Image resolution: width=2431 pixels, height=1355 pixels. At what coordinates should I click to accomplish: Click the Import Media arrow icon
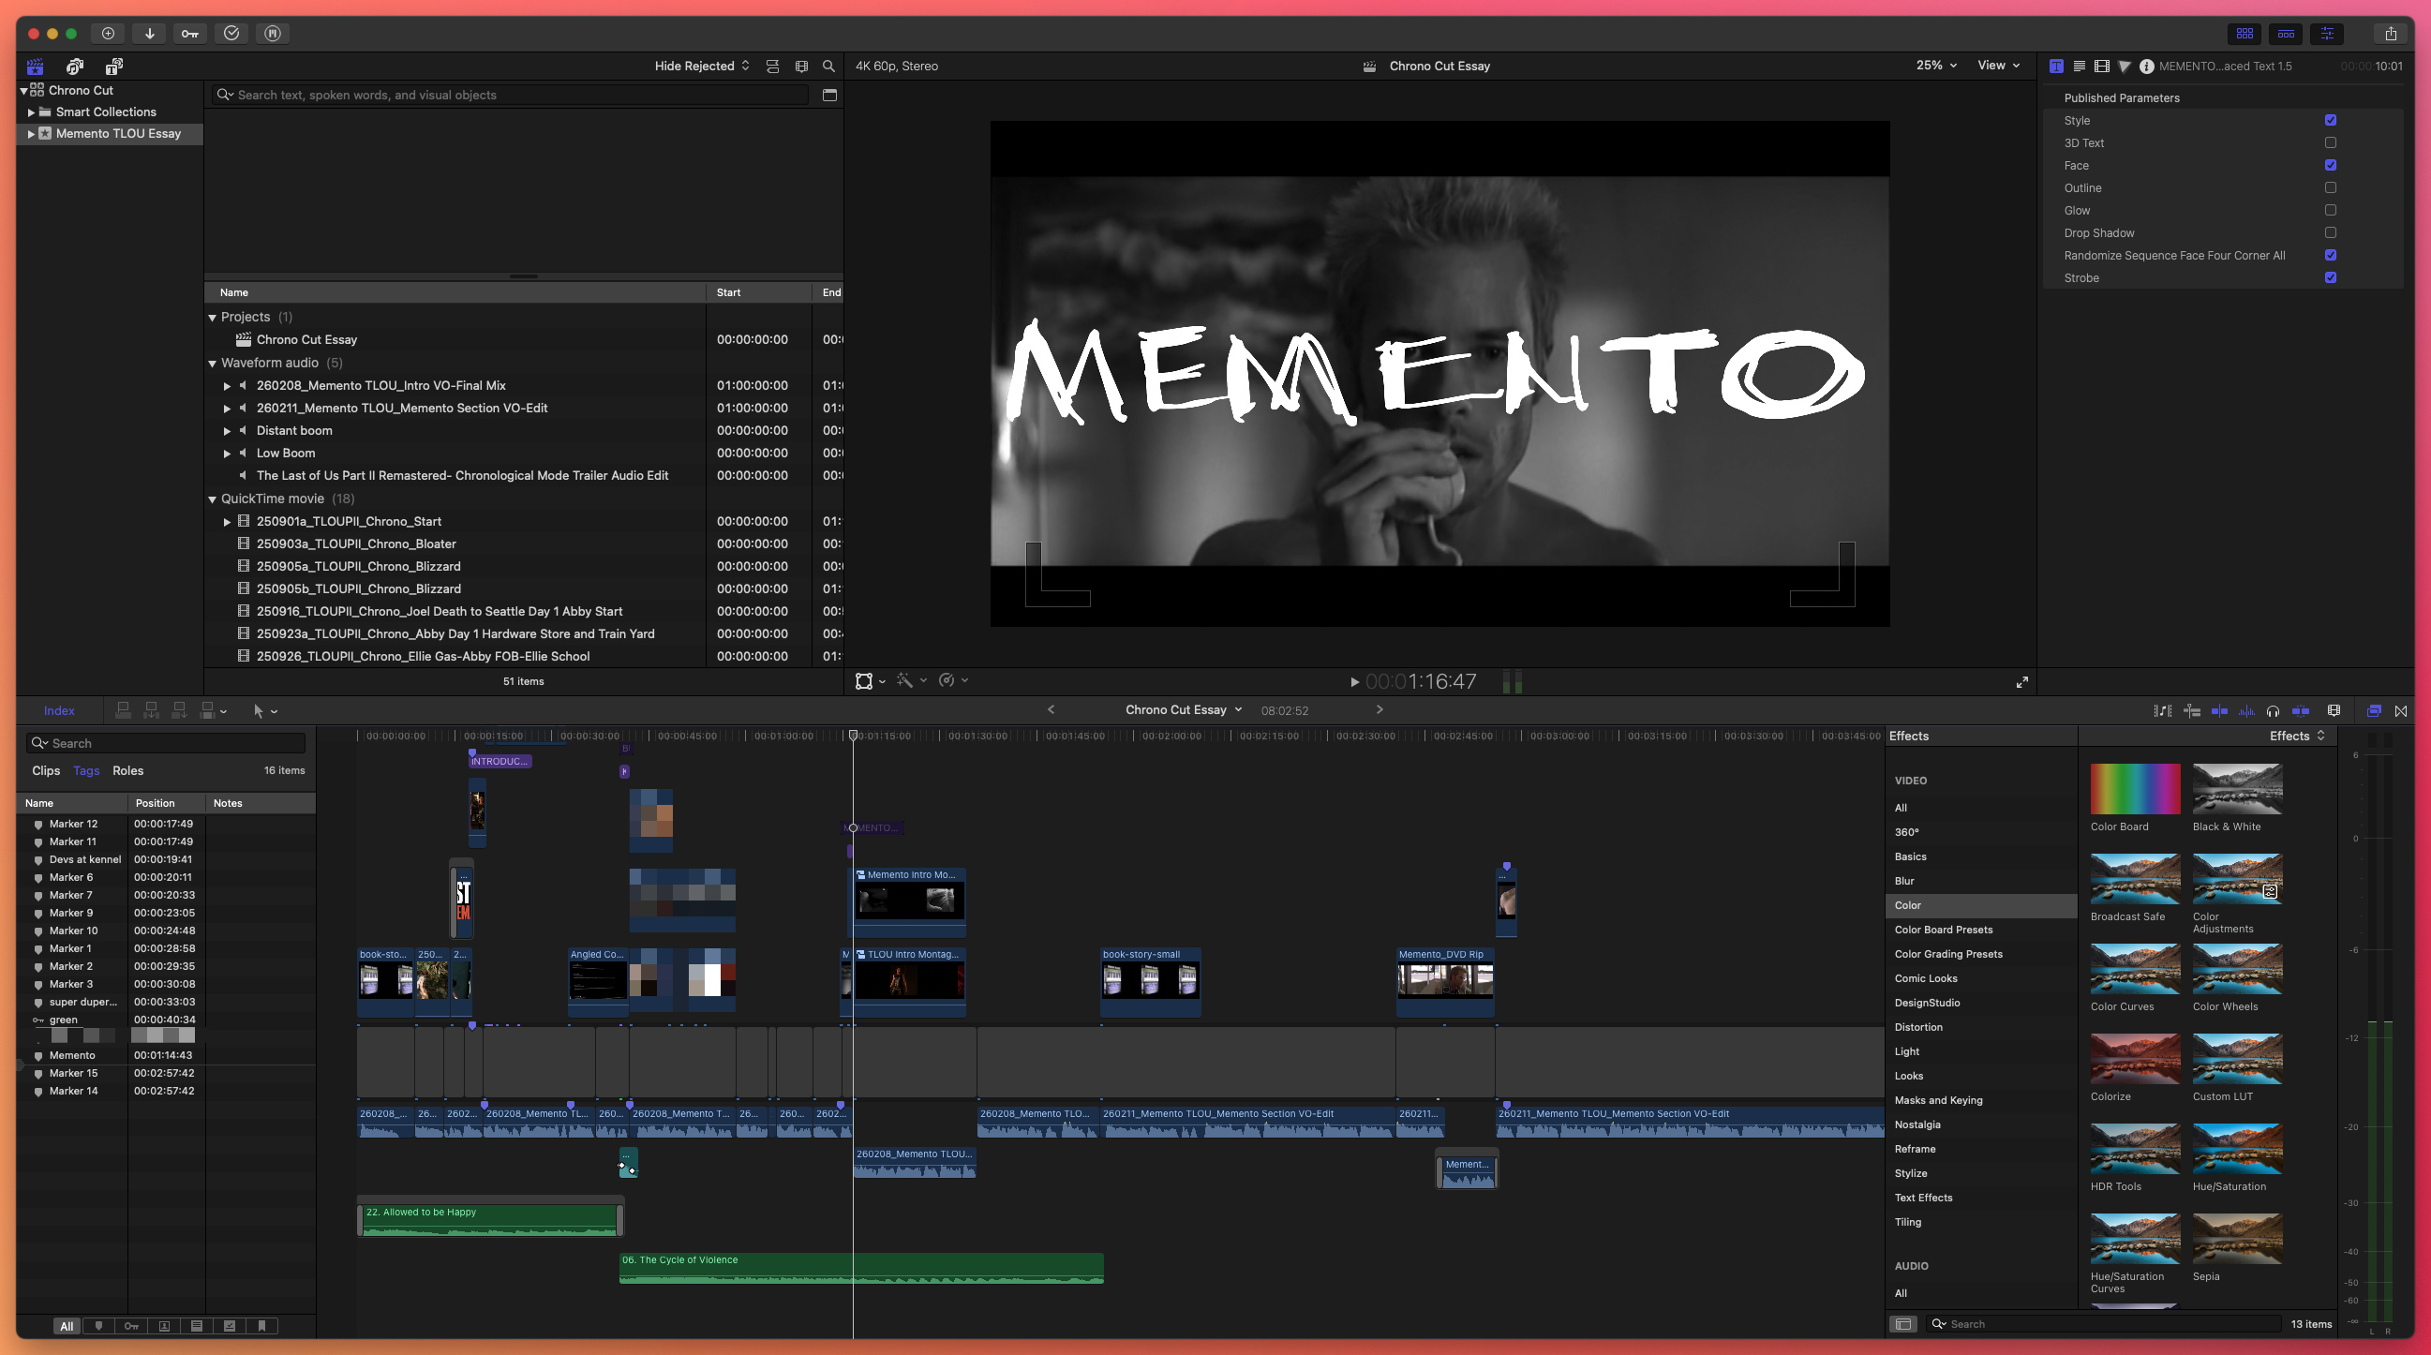pyautogui.click(x=149, y=33)
